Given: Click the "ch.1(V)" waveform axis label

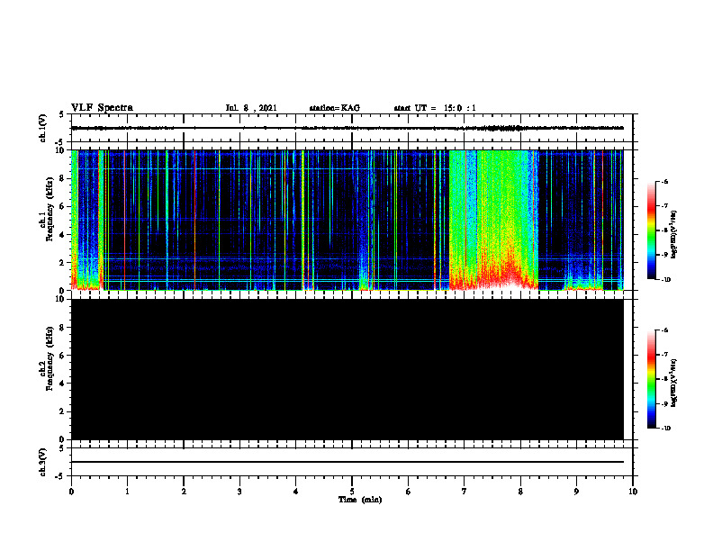Looking at the screenshot, I should click(x=42, y=128).
